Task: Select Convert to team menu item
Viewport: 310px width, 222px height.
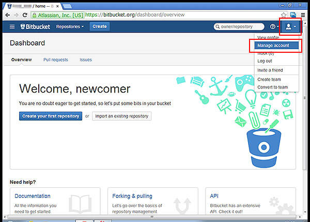Action: [x=272, y=87]
